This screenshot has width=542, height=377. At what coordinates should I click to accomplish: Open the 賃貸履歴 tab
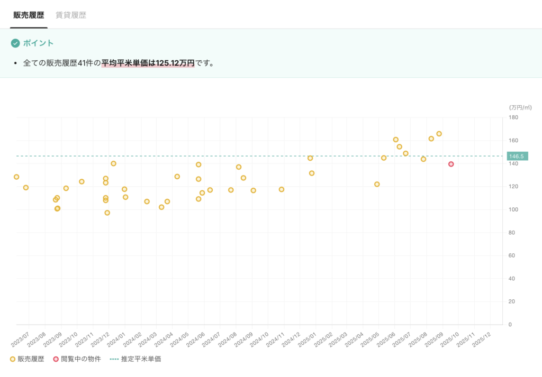pos(71,15)
